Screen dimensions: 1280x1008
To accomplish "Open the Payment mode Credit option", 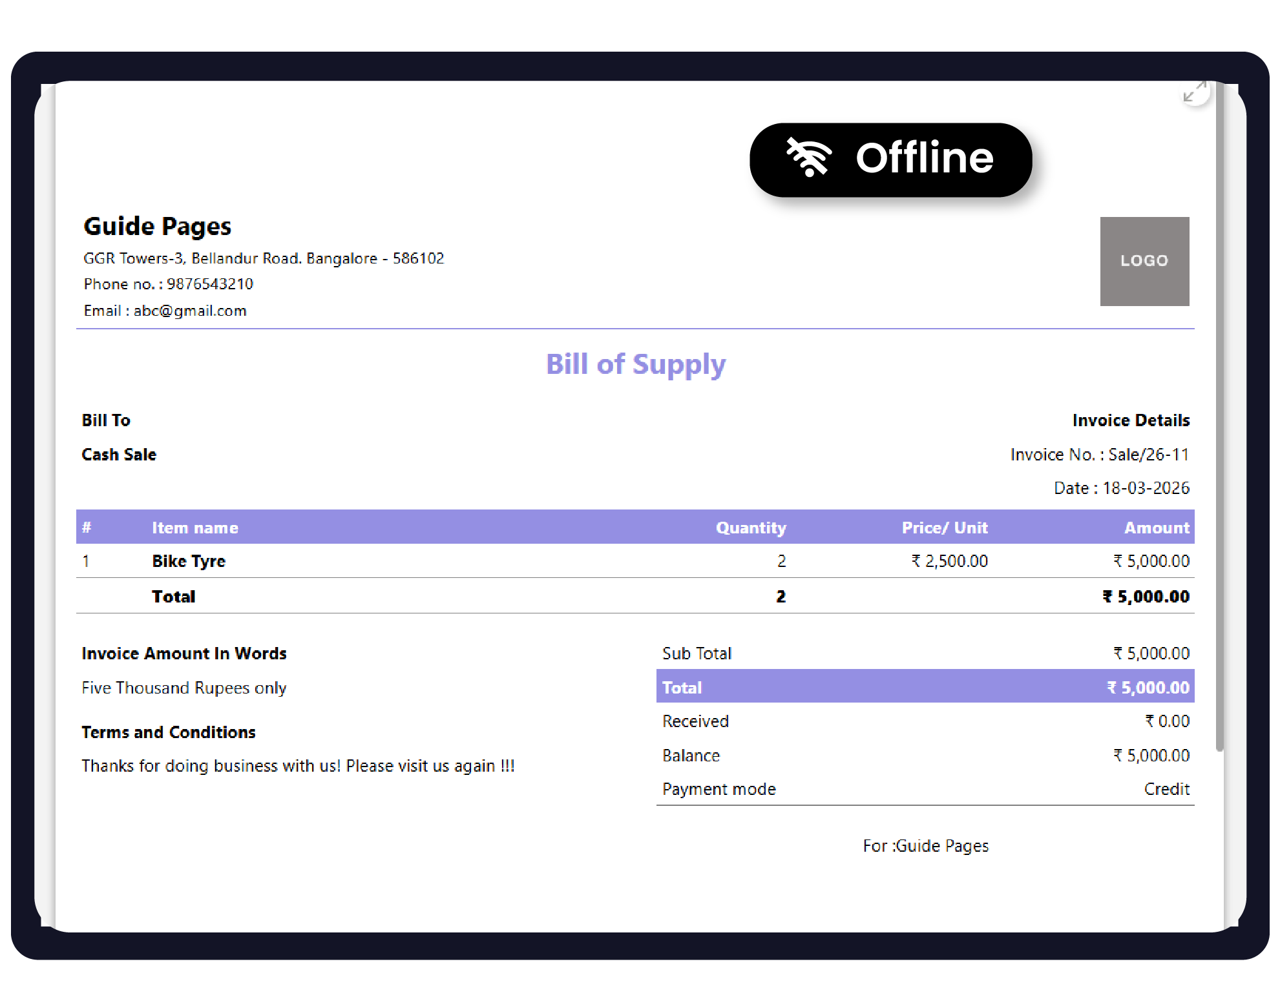I will [x=1166, y=788].
